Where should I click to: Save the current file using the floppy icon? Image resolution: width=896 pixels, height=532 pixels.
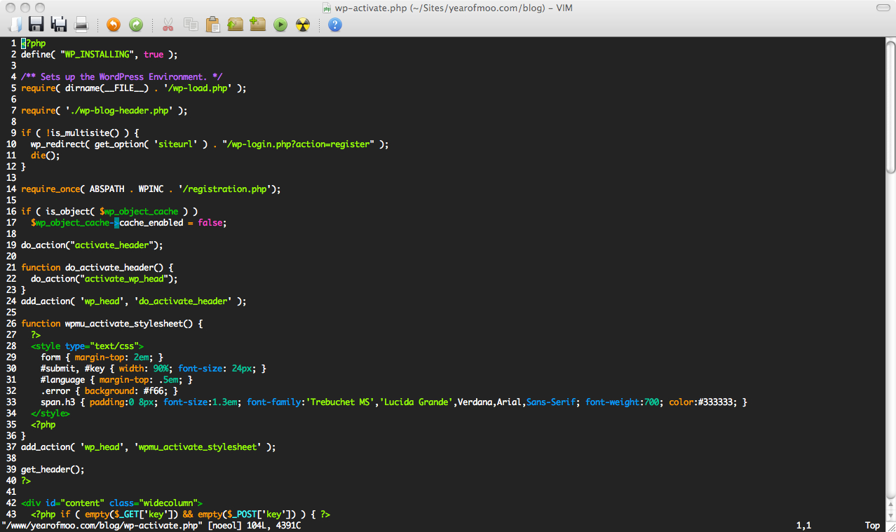[x=36, y=25]
